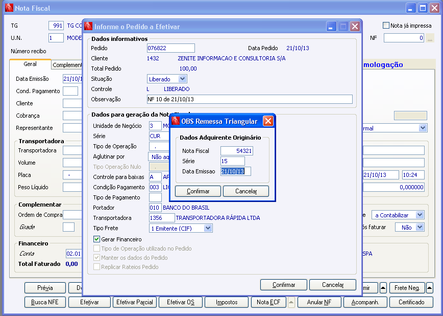This screenshot has height=316, width=443.
Task: Click the Transportadora field 1356
Action: pos(162,218)
